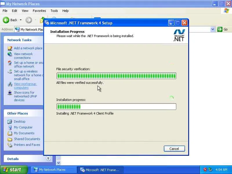This screenshot has height=174, width=232.
Task: Click the red security shield tray icon
Action: 205,170
